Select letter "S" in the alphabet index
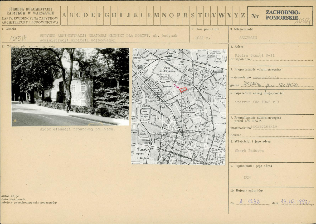The image size is (316, 224). (193, 15)
